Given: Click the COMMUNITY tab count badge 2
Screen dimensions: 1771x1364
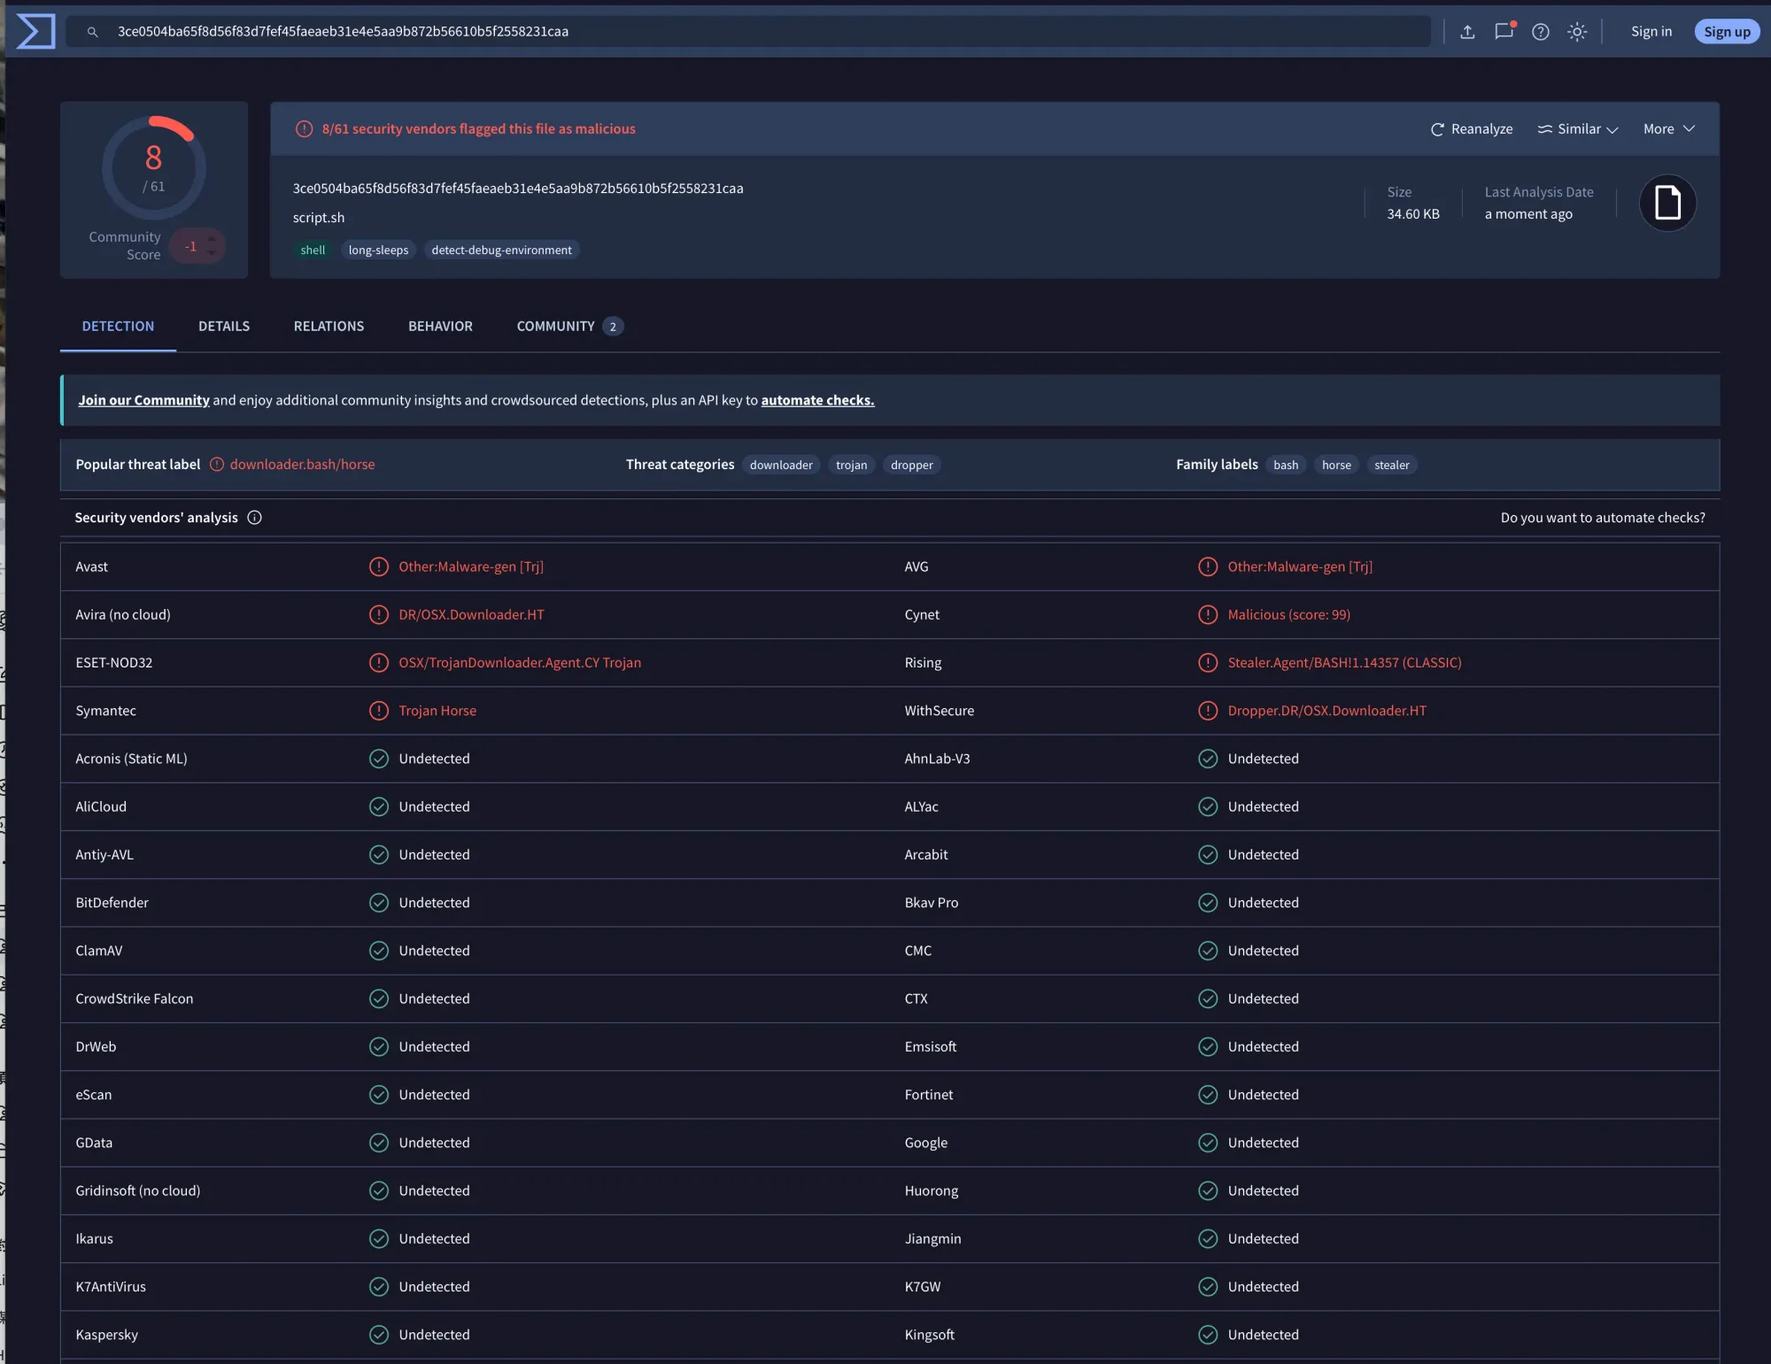Looking at the screenshot, I should pyautogui.click(x=613, y=327).
